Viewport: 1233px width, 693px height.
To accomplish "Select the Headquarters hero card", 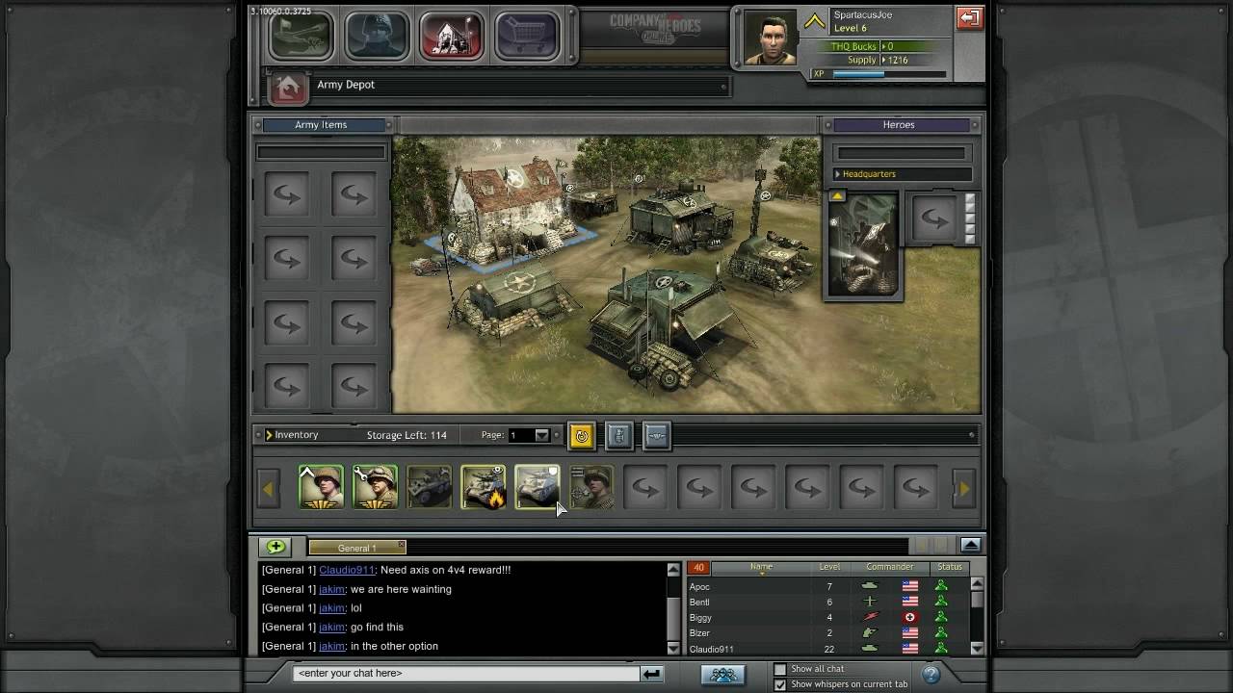I will [862, 244].
